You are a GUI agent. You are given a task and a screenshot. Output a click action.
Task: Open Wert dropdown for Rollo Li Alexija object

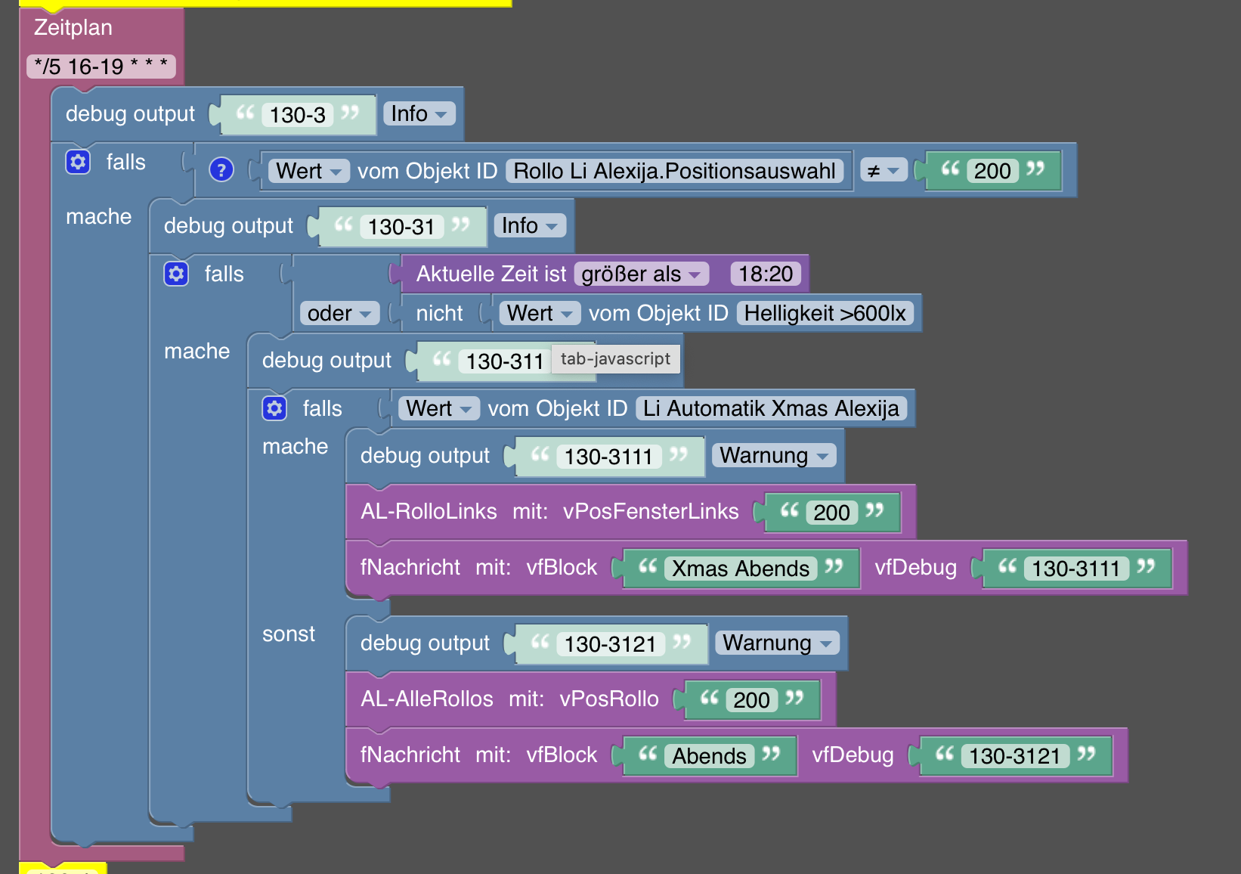pos(308,171)
